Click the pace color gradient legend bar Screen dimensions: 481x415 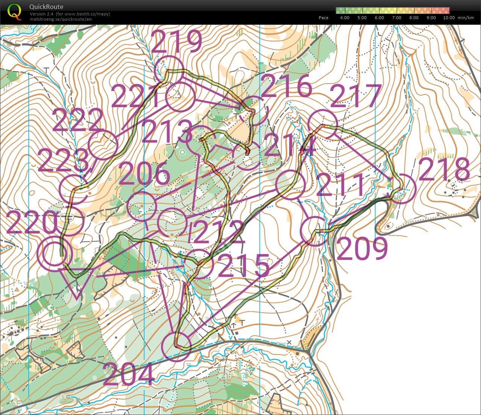[x=393, y=11]
